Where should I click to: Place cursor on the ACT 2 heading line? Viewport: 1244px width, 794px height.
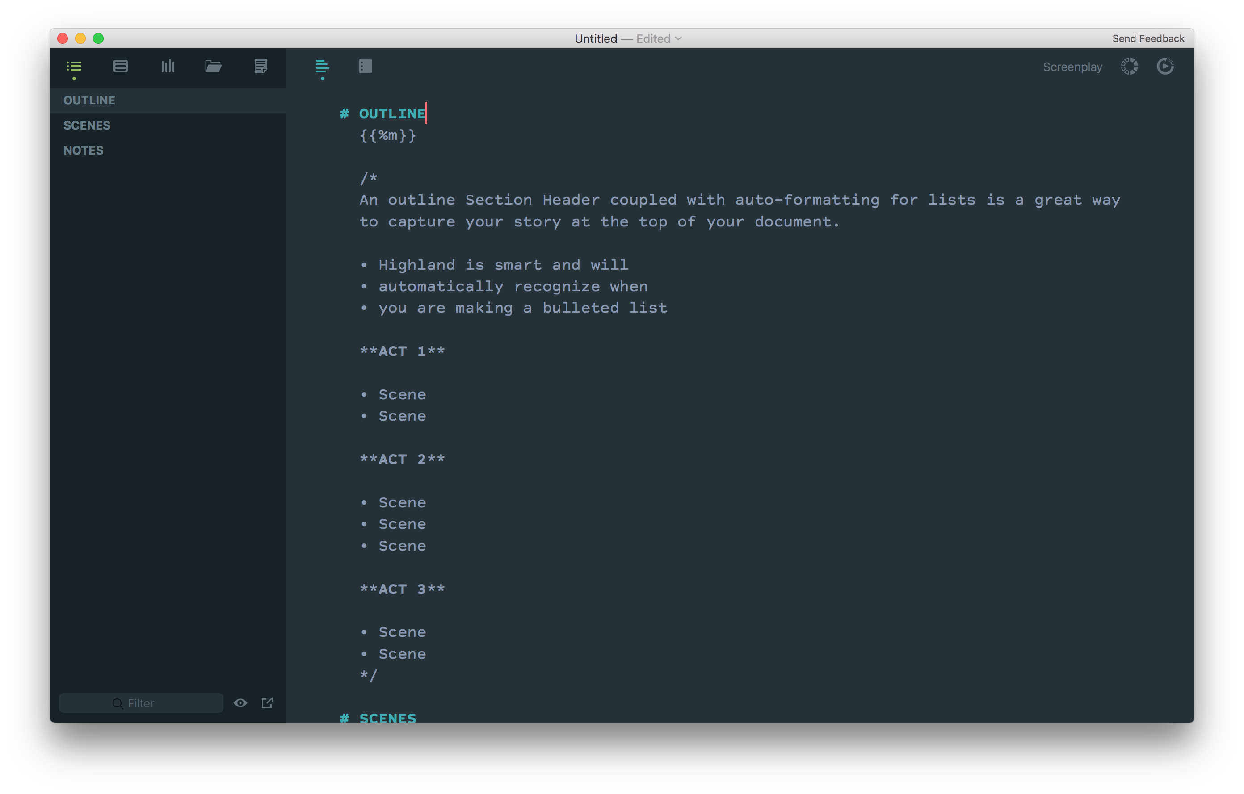(x=403, y=460)
